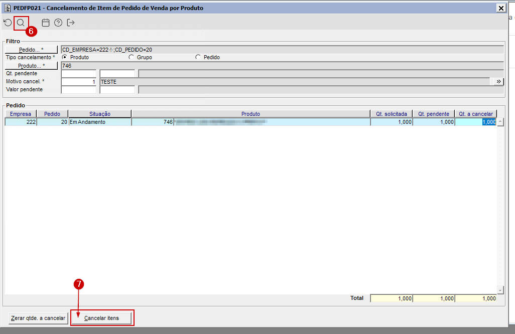Click the grid scrollbar down arrow
515x334 pixels.
500,290
